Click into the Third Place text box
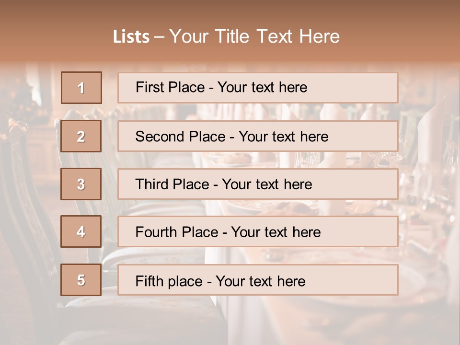 point(258,184)
